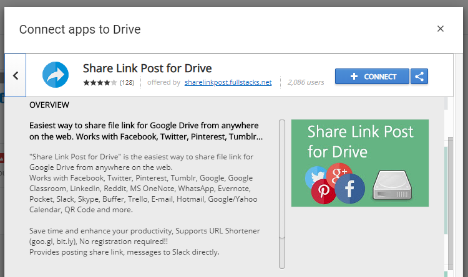This screenshot has width=468, height=277.
Task: Click the 'Provides posting share link' line
Action: point(124,252)
